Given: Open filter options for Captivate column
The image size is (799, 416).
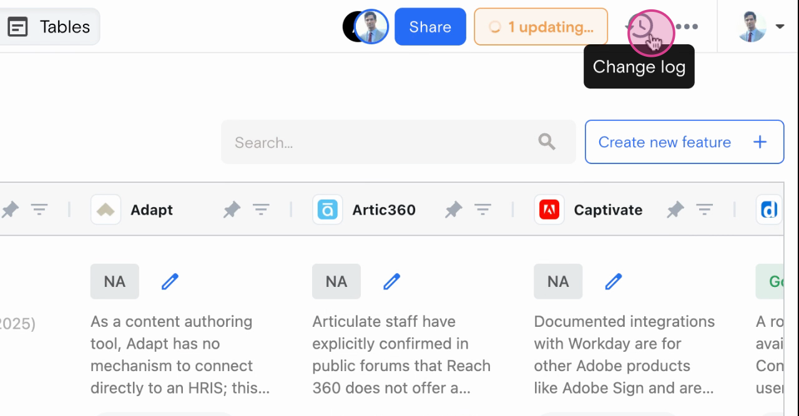Looking at the screenshot, I should coord(704,210).
